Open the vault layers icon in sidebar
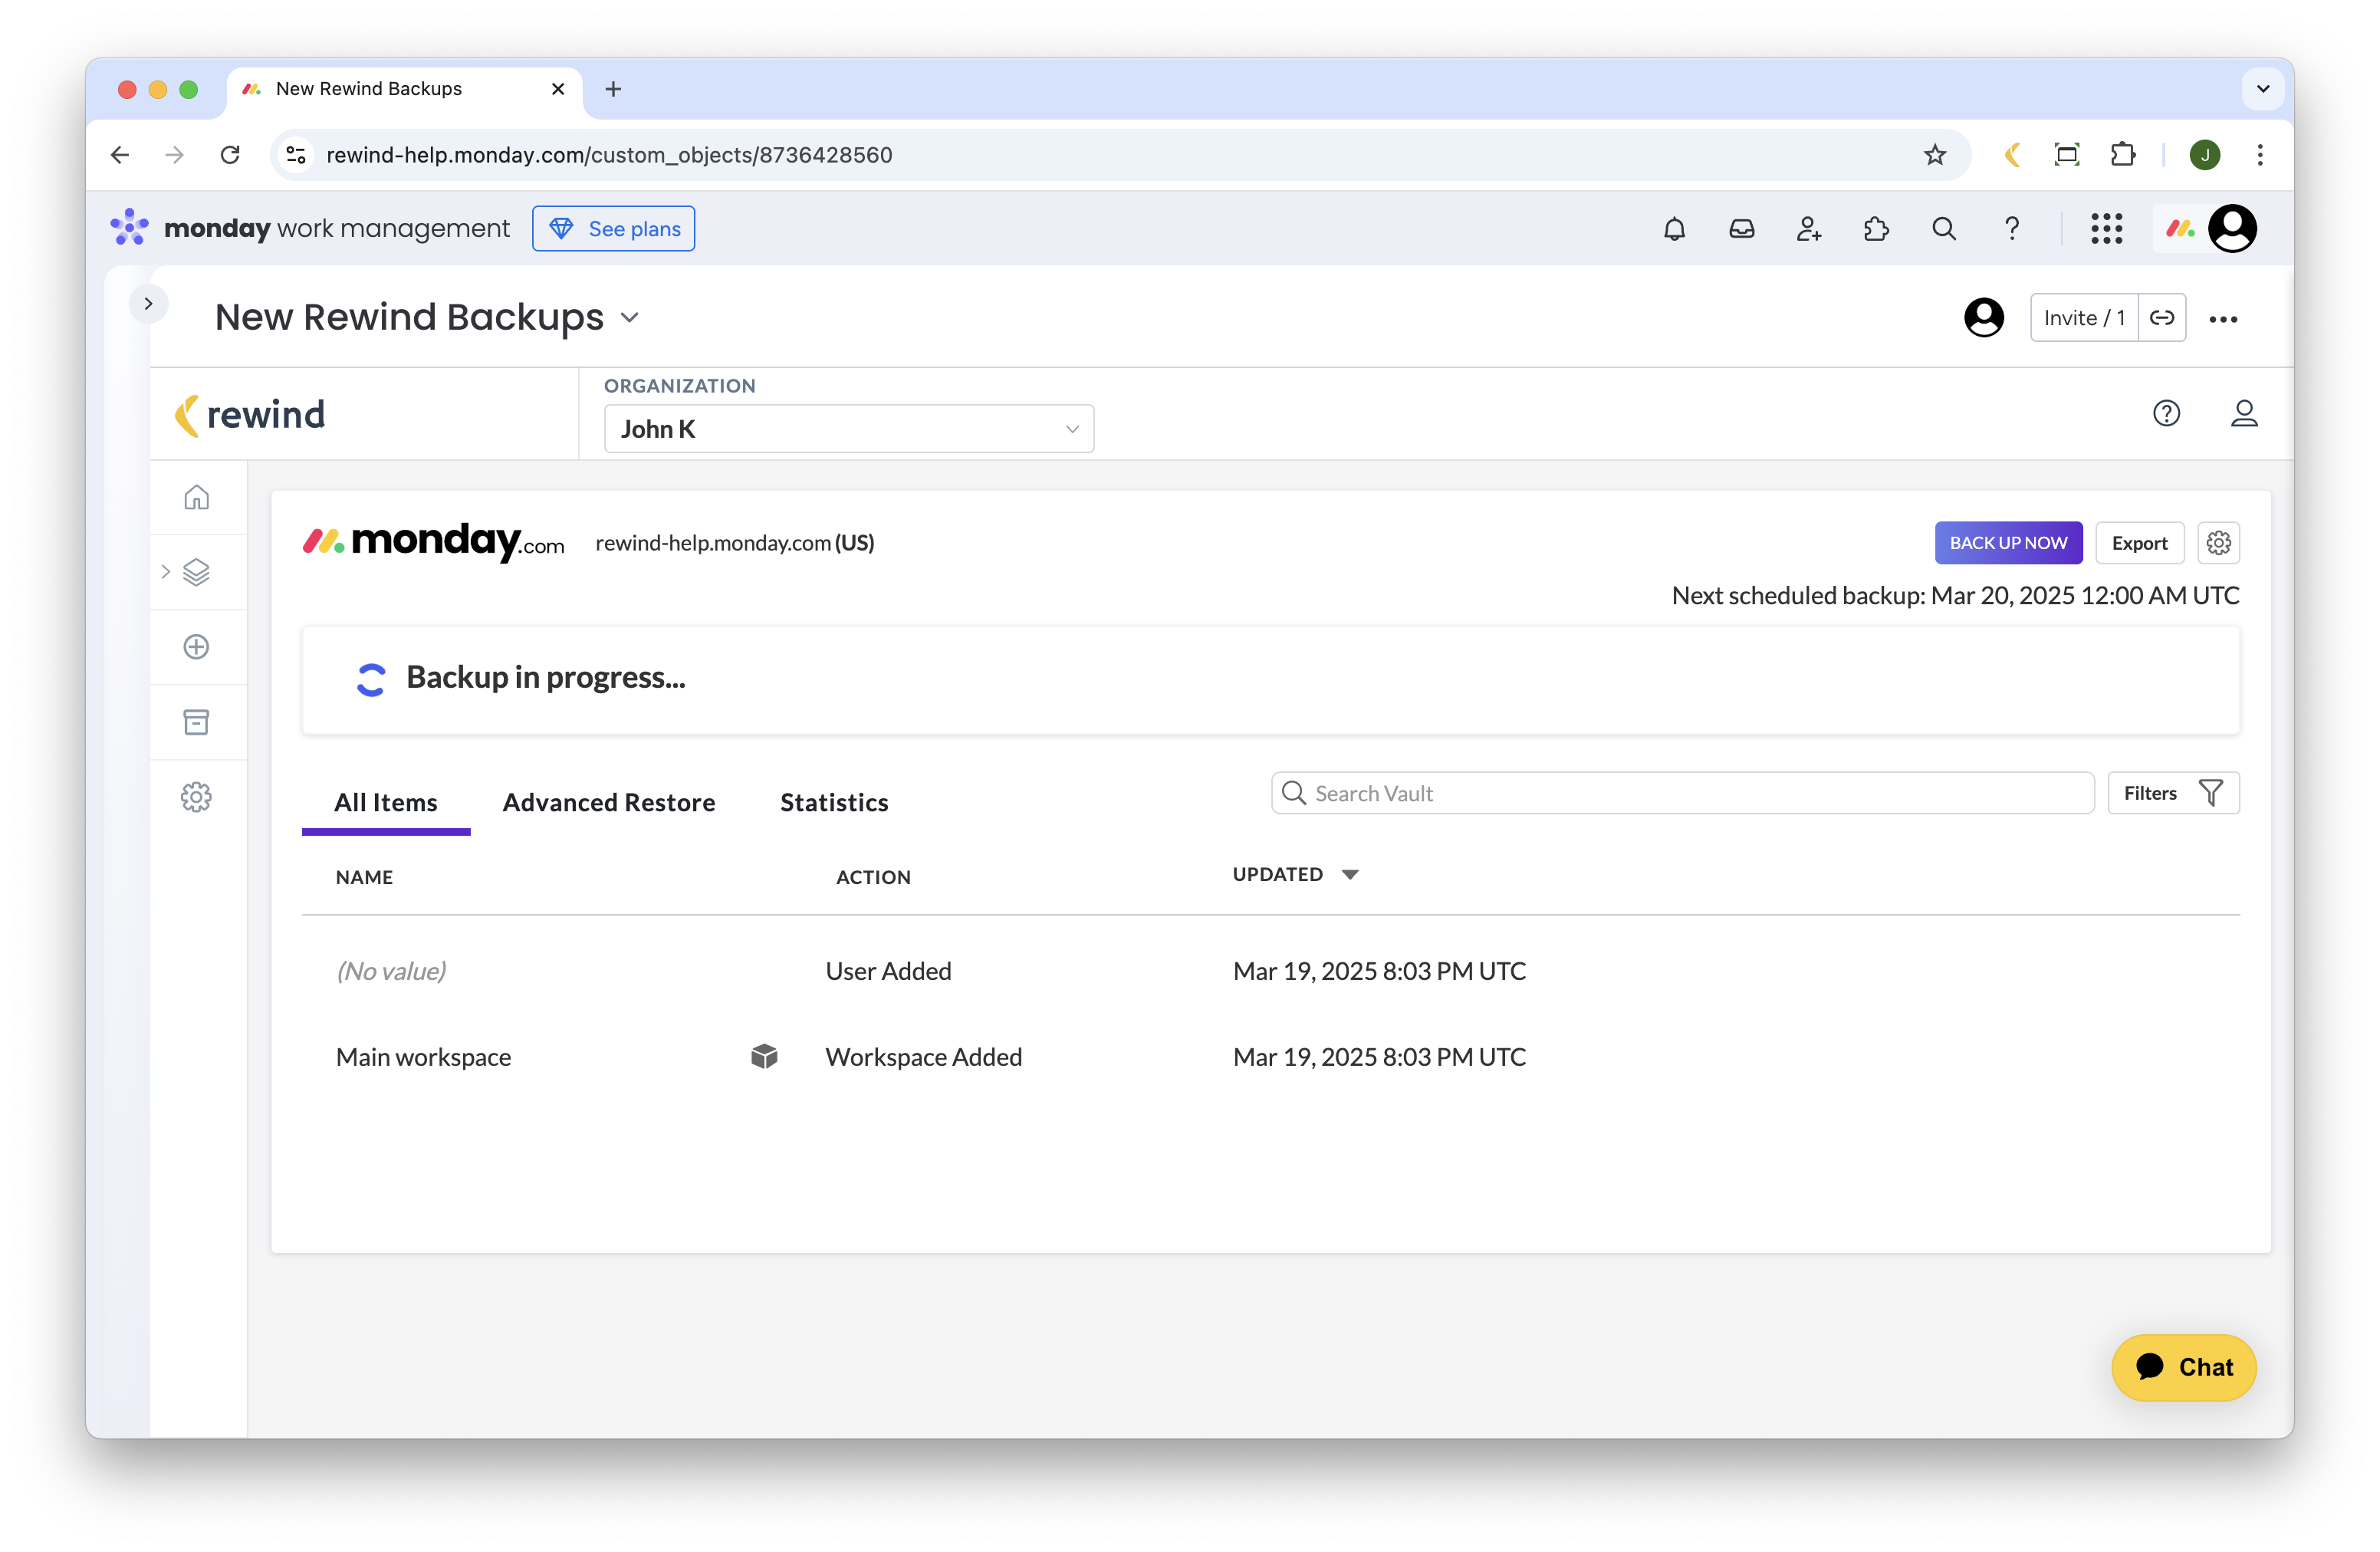Screen dimensions: 2380x1552 [196, 572]
